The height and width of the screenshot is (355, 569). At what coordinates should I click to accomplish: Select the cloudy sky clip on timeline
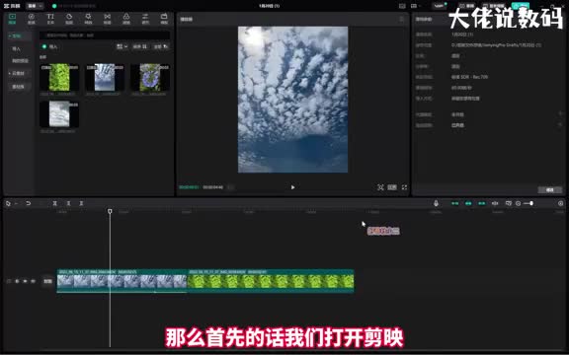[122, 281]
